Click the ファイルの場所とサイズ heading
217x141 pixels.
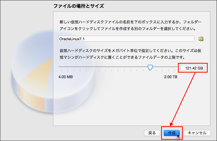coord(79,6)
